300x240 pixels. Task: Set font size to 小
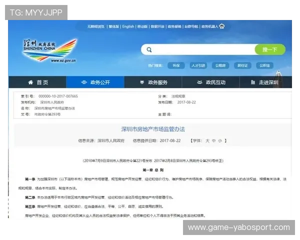(x=220, y=141)
